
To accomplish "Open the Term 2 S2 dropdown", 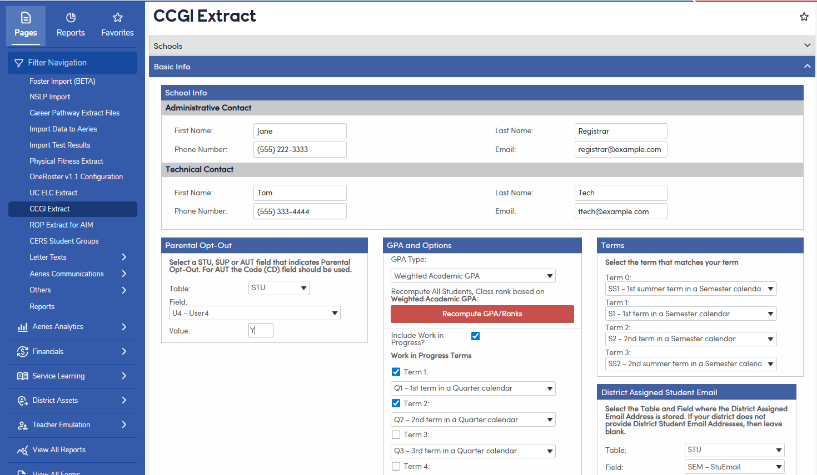I will click(x=691, y=338).
